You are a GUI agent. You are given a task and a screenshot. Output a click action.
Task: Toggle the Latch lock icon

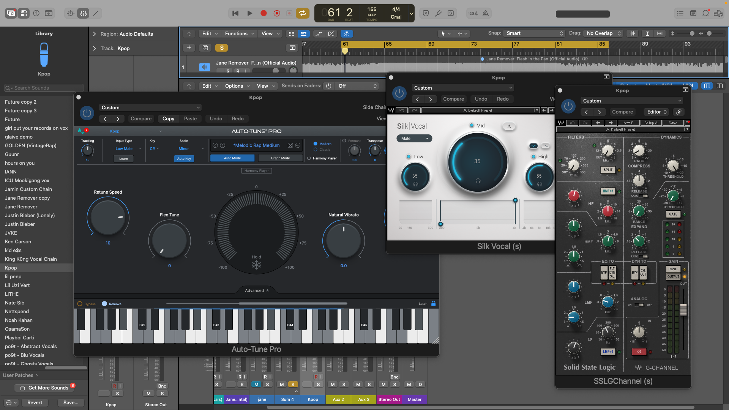433,303
